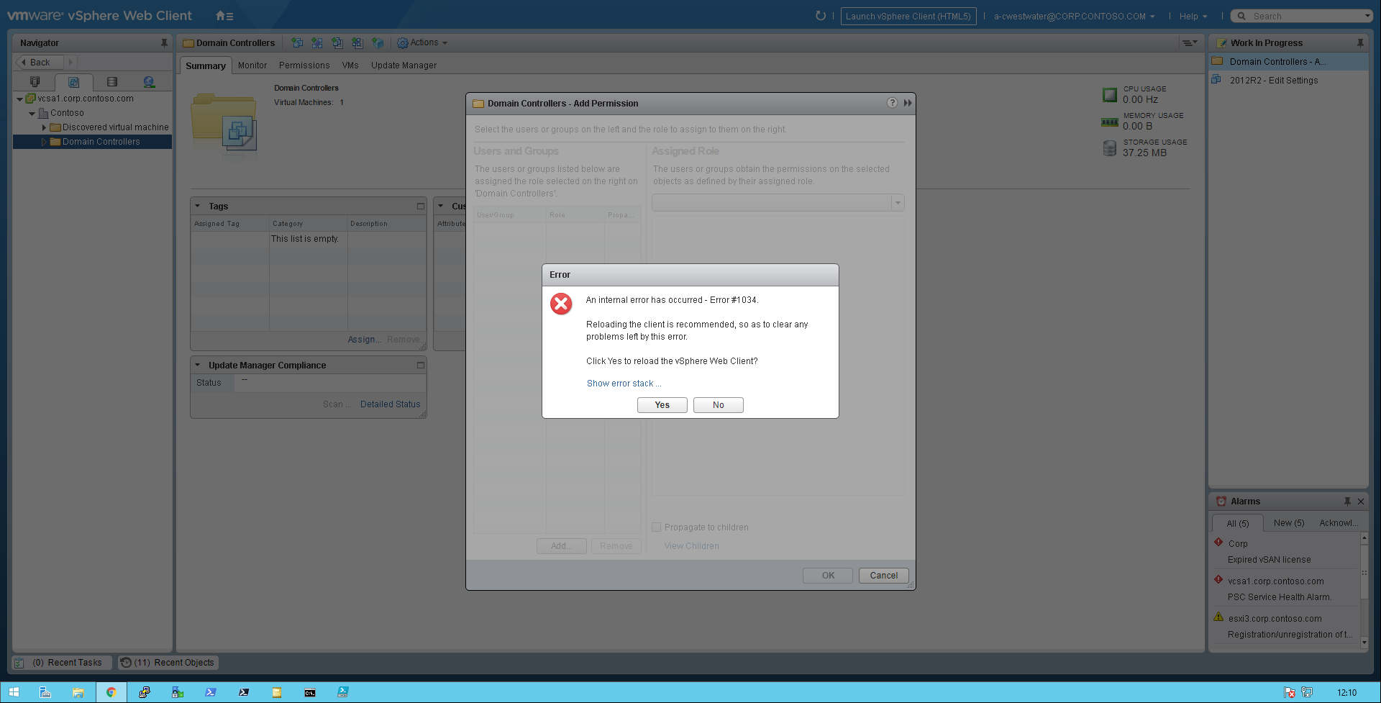Viewport: 1381px width, 703px height.
Task: Collapse the Update Manager Compliance panel triangle
Action: pos(198,365)
